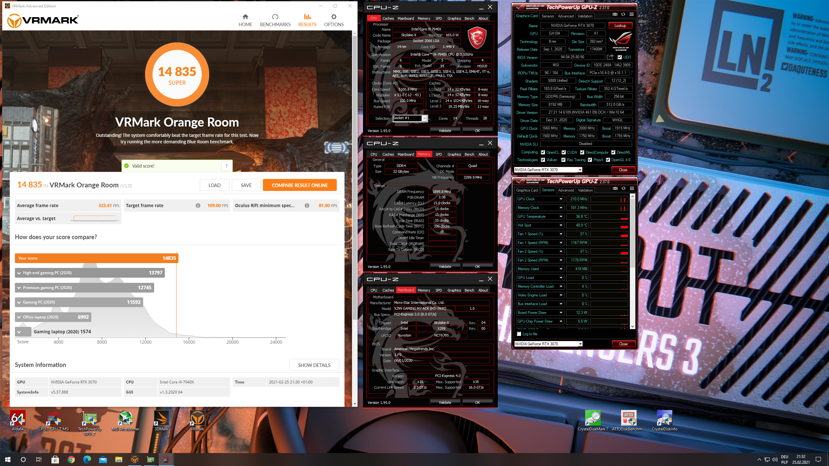
Task: Click COMPARE RESULT ONLINE button
Action: tap(300, 185)
